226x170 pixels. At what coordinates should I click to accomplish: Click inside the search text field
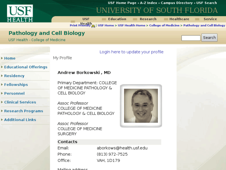tap(191, 38)
